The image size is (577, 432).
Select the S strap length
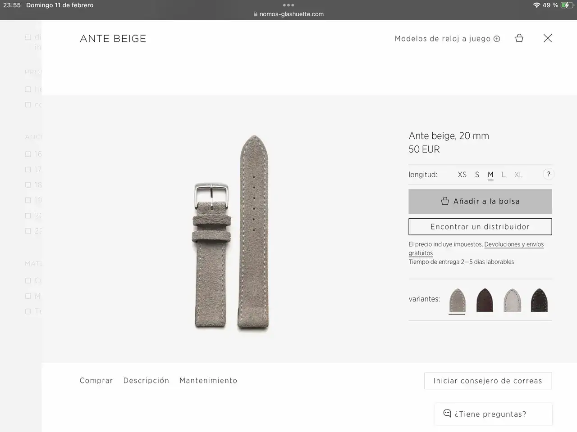pos(477,175)
